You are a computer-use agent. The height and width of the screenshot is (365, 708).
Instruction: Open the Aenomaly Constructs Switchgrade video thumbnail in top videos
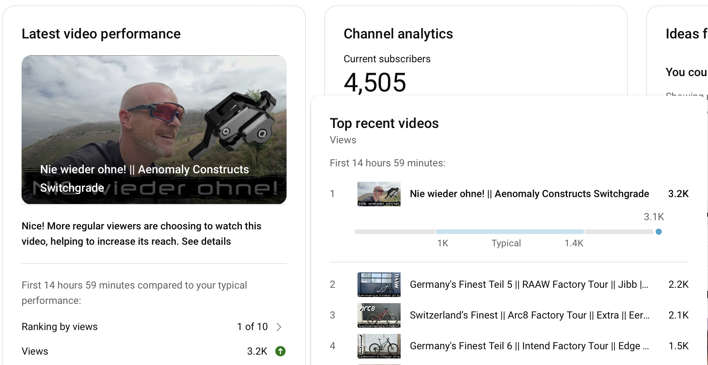pos(379,194)
